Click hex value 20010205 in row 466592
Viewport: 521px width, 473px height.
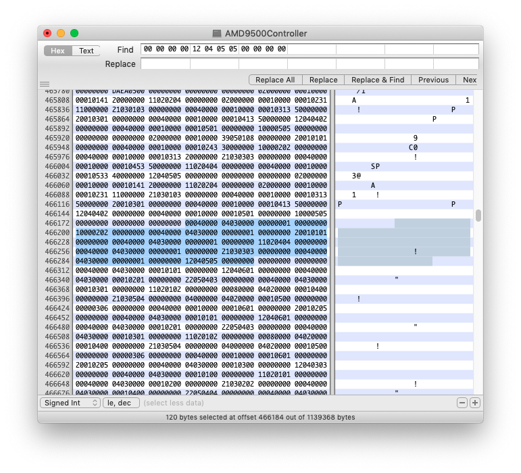pyautogui.click(x=92, y=365)
